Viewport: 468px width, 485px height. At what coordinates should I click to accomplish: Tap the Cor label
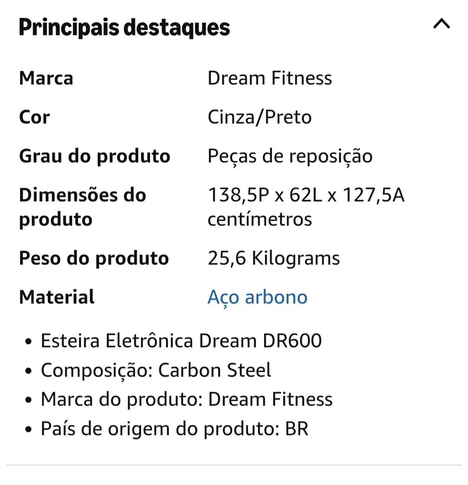[35, 117]
